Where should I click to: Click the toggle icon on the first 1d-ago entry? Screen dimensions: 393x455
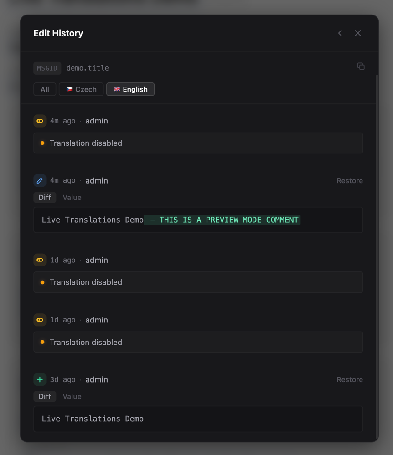pyautogui.click(x=40, y=260)
